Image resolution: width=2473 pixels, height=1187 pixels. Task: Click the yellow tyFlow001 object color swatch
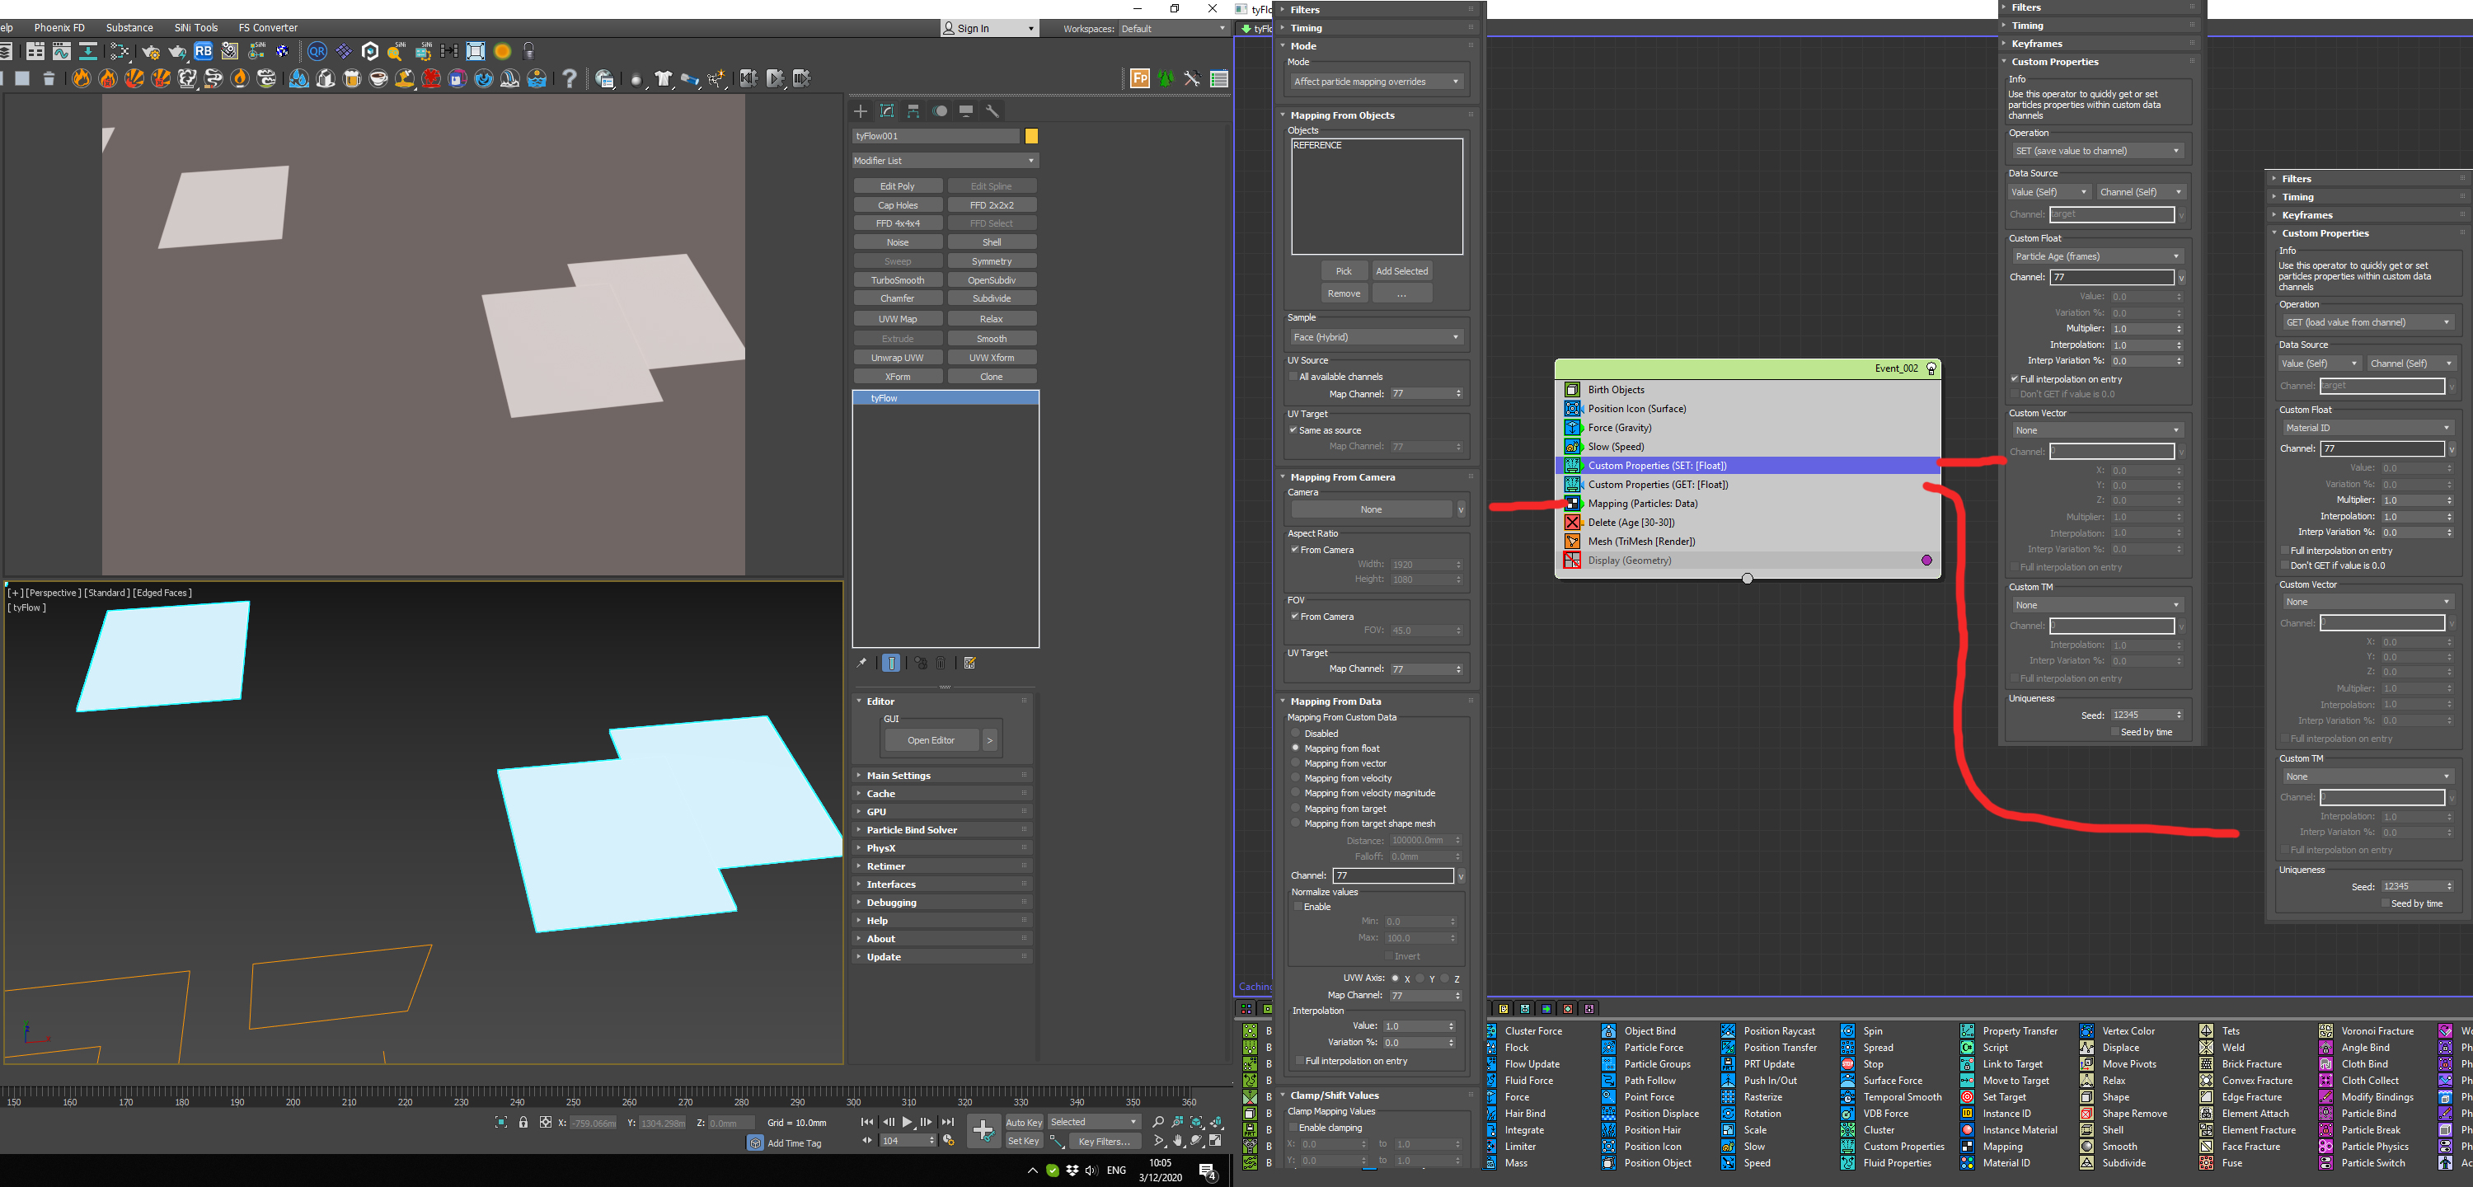pos(1031,136)
